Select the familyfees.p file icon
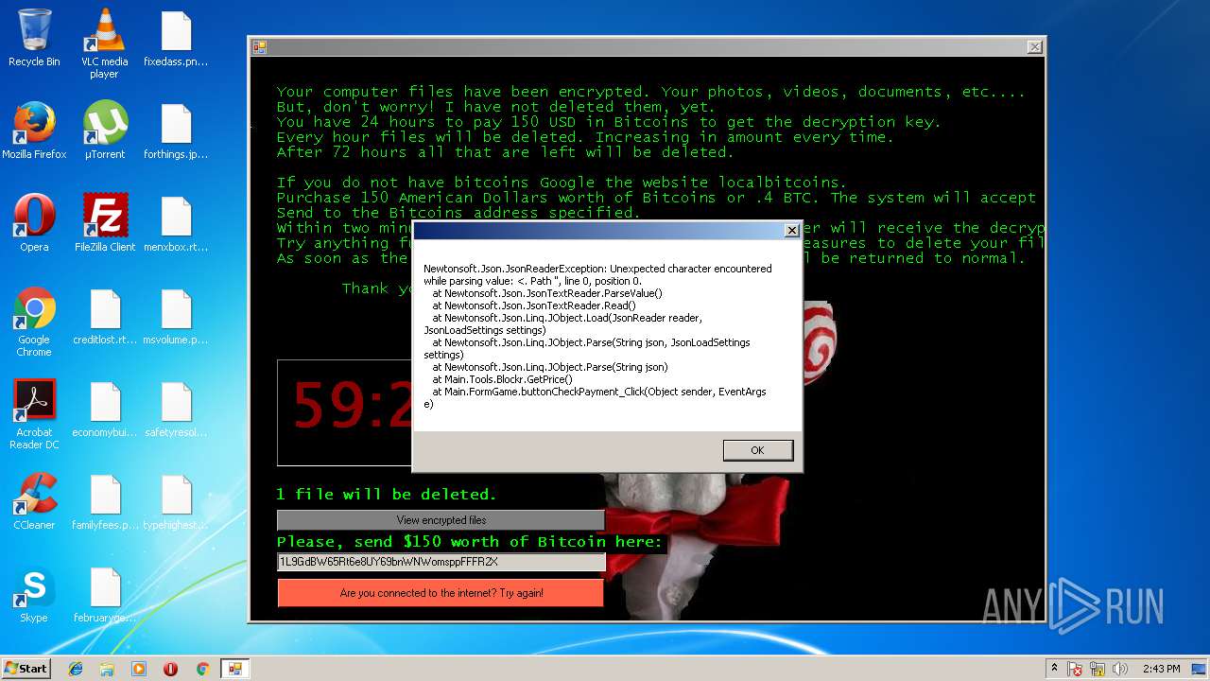 click(104, 501)
